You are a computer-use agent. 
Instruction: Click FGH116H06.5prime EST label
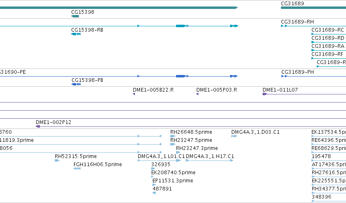(x=98, y=165)
